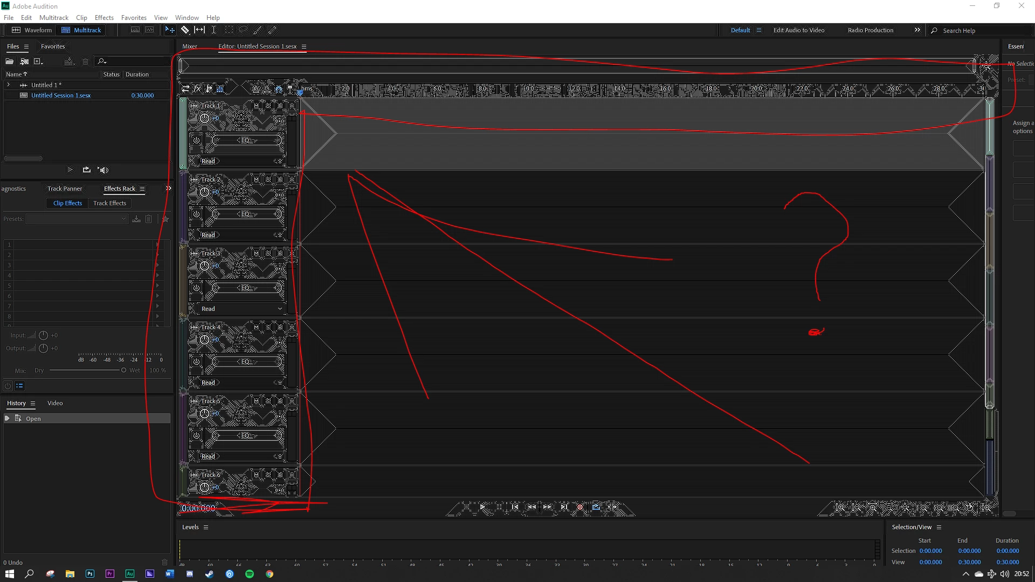This screenshot has height=582, width=1035.
Task: Expand the Untitled 1 file entry
Action: 8,85
